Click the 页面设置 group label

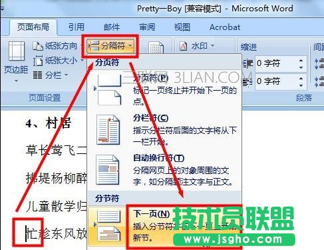click(45, 98)
